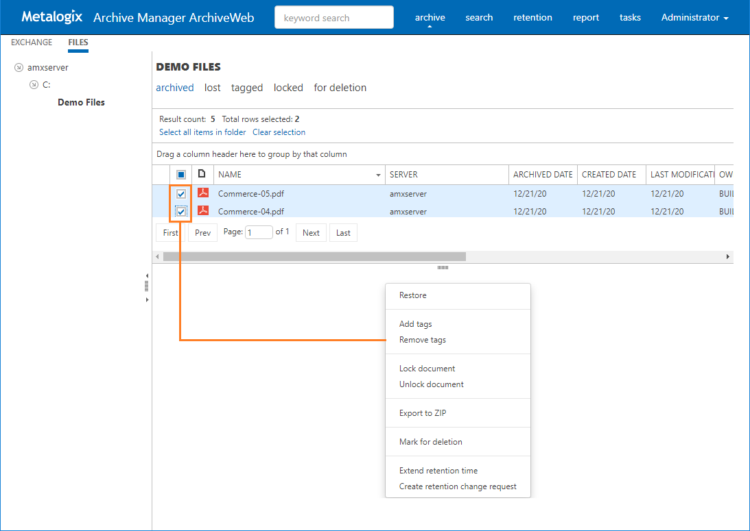This screenshot has width=750, height=531.
Task: Uncheck the Commerce-05.pdf row checkbox
Action: tap(181, 194)
